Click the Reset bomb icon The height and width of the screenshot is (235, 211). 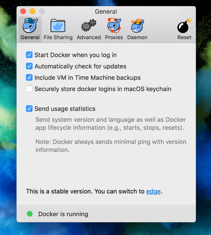coord(184,26)
